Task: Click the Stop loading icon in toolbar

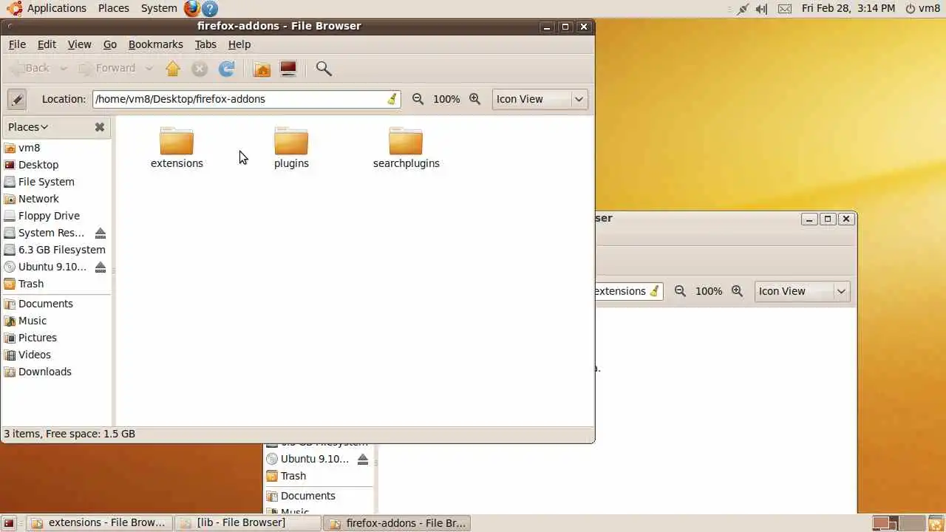Action: [200, 69]
